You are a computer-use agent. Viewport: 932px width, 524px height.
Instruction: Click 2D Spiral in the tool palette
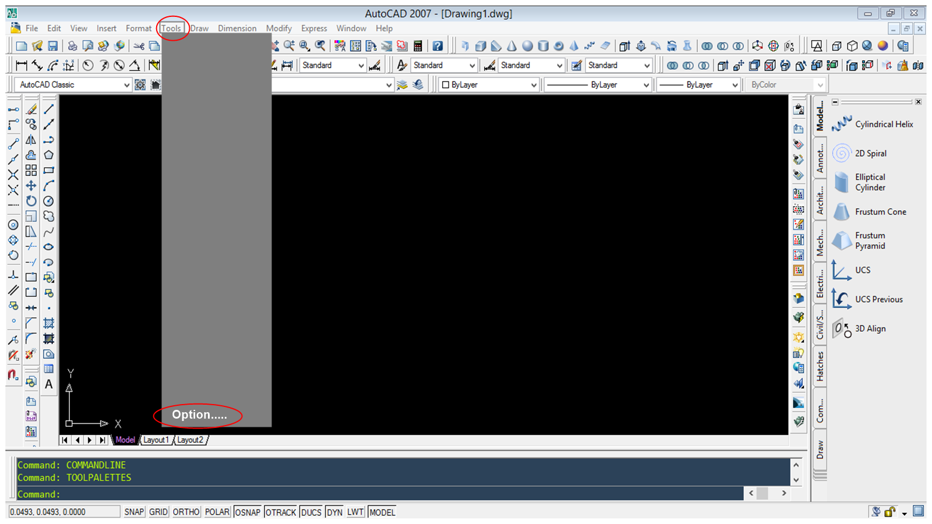point(860,153)
